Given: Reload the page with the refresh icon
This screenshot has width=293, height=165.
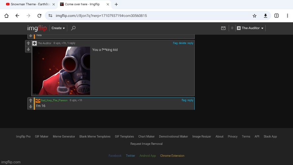Looking at the screenshot, I should point(39,16).
